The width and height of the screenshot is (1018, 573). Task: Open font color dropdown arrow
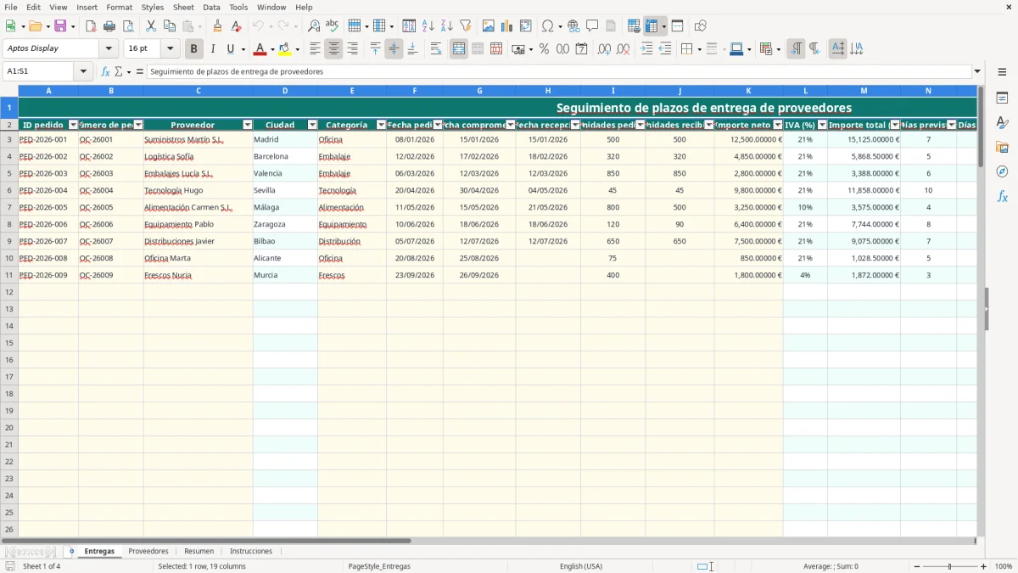pos(272,49)
